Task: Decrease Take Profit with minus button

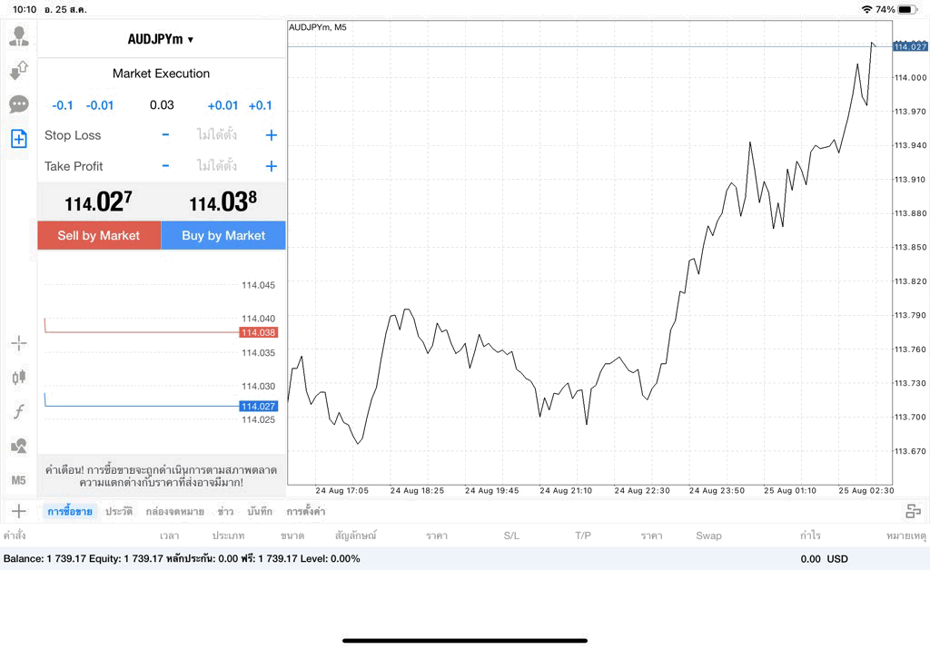Action: coord(165,166)
